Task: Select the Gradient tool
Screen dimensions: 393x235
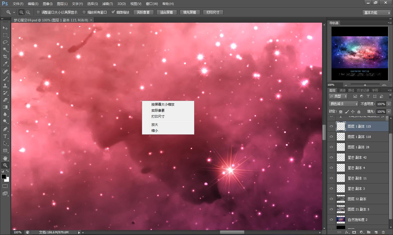Action: click(5, 107)
